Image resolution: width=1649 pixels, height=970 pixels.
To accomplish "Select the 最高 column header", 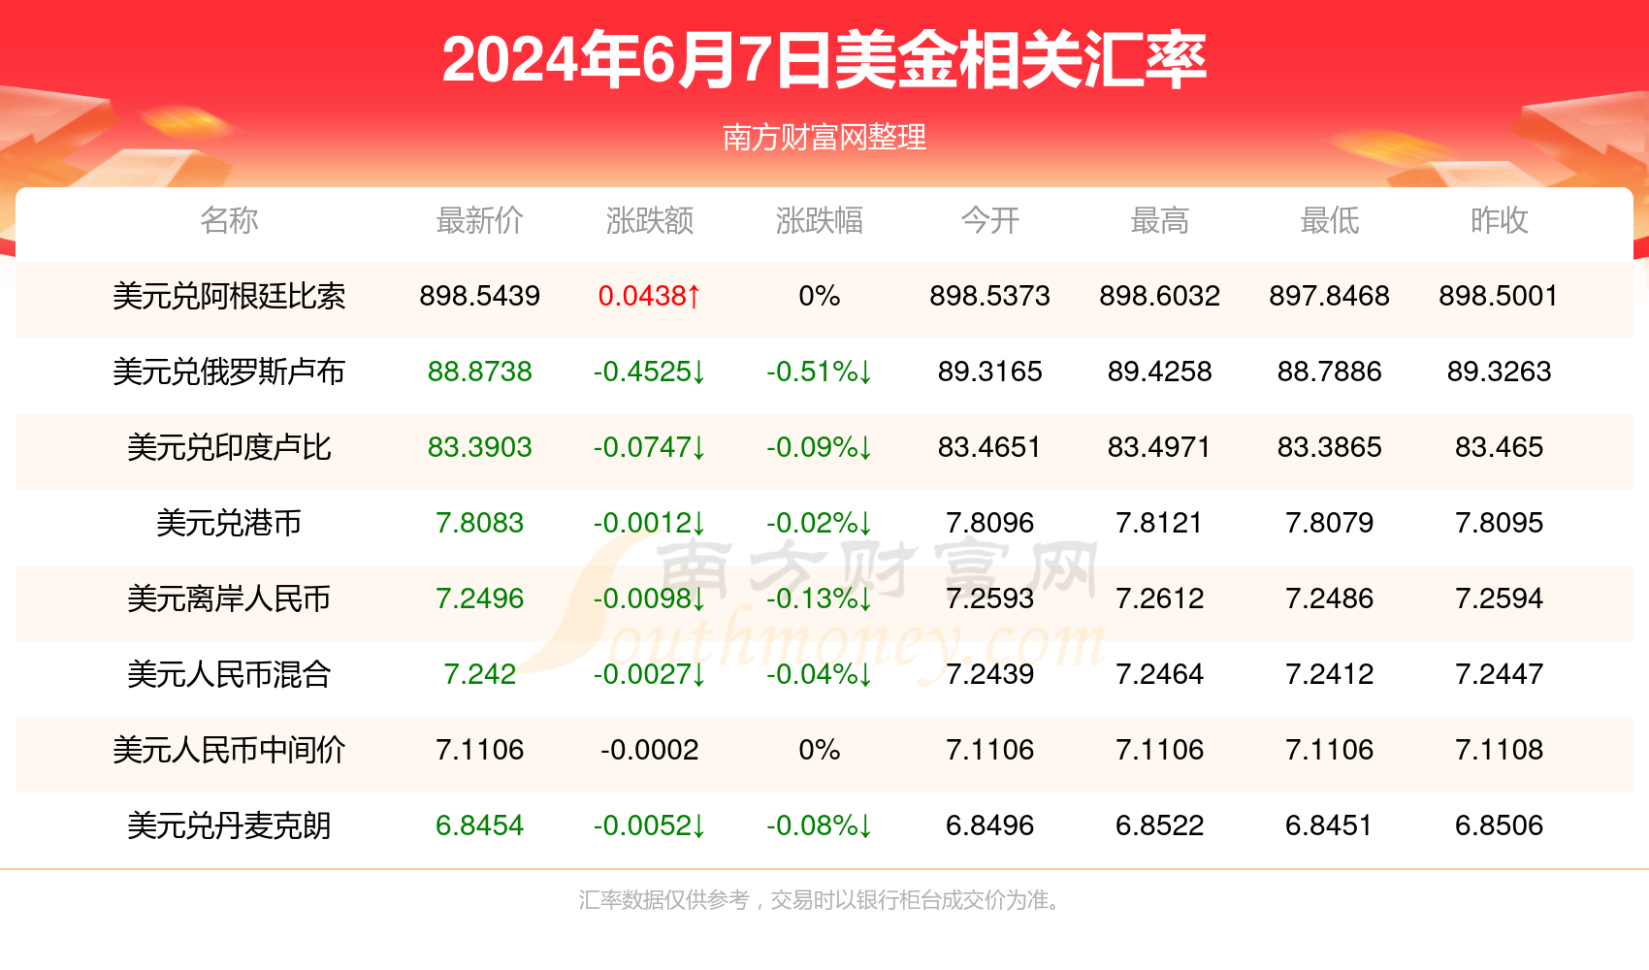I will click(1159, 220).
